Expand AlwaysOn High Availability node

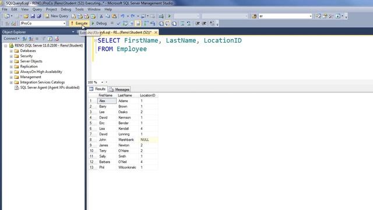point(11,72)
